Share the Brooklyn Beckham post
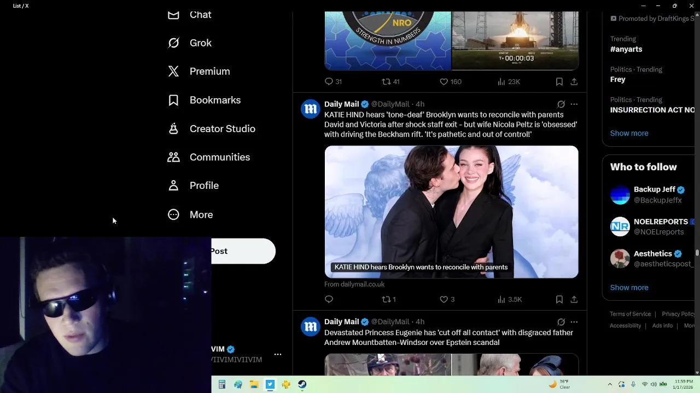The width and height of the screenshot is (700, 393). click(x=574, y=299)
